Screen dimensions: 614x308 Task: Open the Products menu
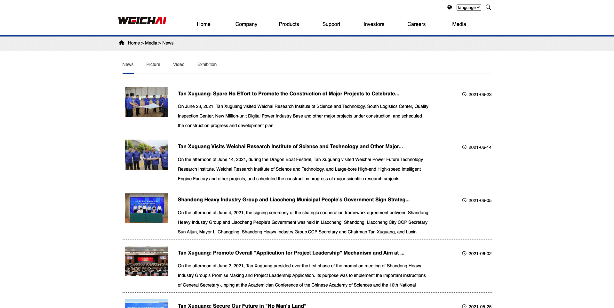pyautogui.click(x=289, y=24)
